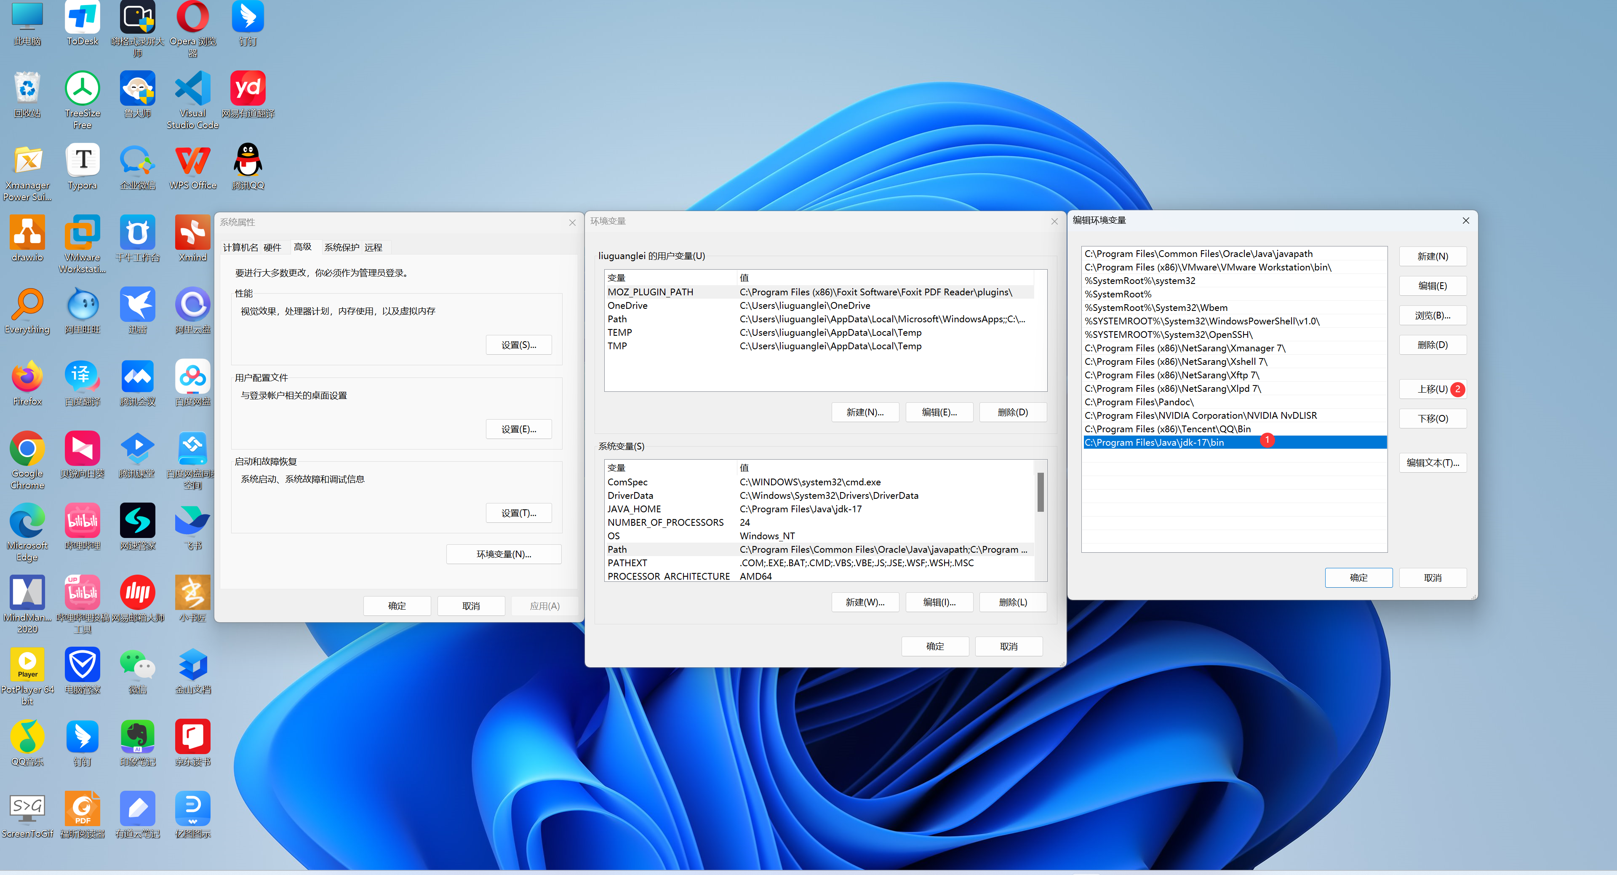This screenshot has height=875, width=1617.
Task: Open 福昕阅读器 PDF reader icon
Action: pyautogui.click(x=82, y=815)
